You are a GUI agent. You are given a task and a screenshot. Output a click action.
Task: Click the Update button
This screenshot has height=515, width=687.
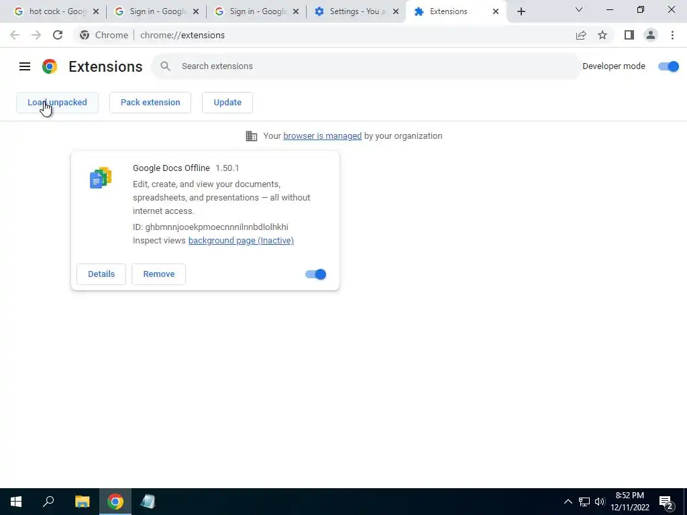[227, 103]
